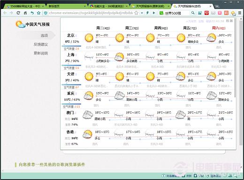This screenshot has height=180, width=244.
Task: Click the favorites star icon left of address bar
Action: tap(38, 13)
